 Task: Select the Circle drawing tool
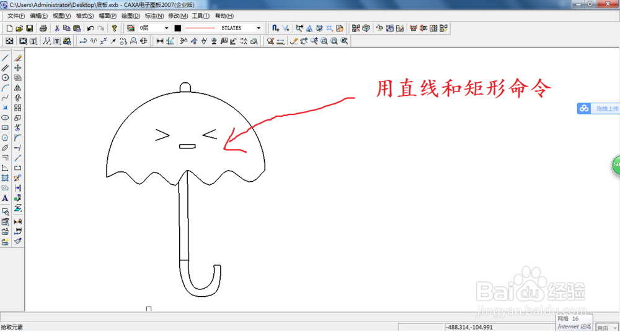[5, 78]
